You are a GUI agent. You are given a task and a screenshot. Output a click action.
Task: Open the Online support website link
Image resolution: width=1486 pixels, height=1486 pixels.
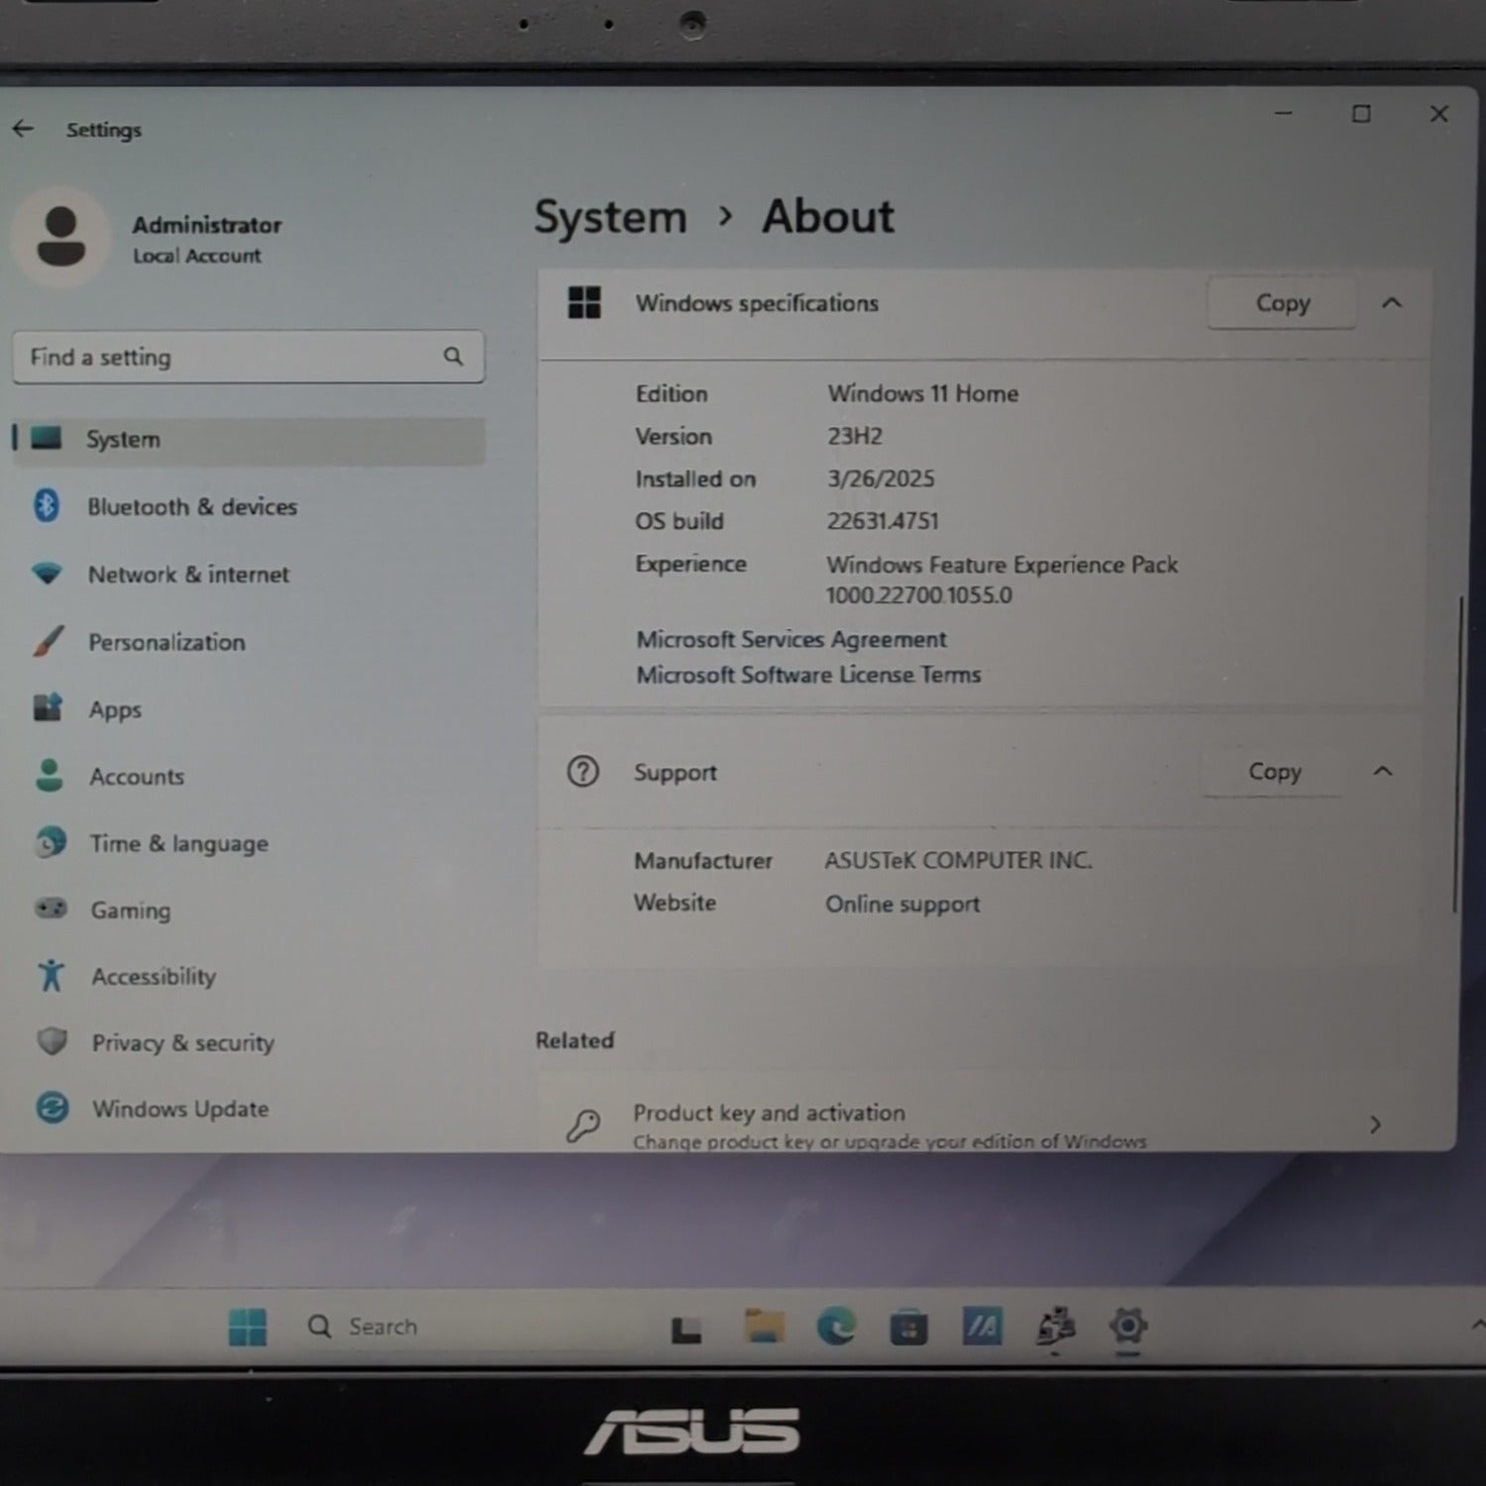(x=902, y=903)
